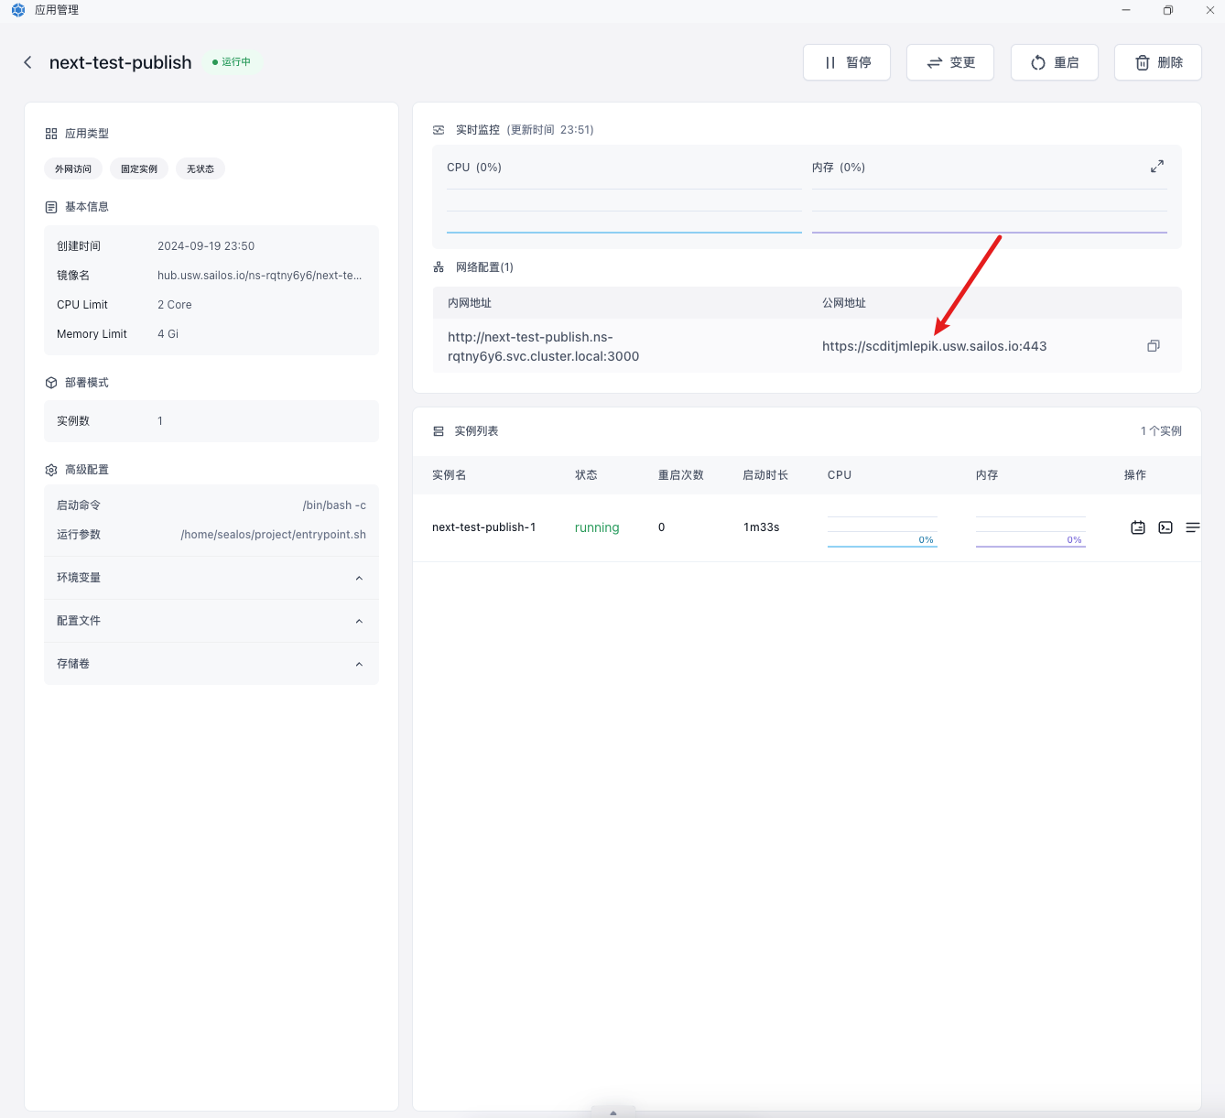Click the 暂停 pause button
This screenshot has width=1225, height=1118.
click(x=847, y=62)
